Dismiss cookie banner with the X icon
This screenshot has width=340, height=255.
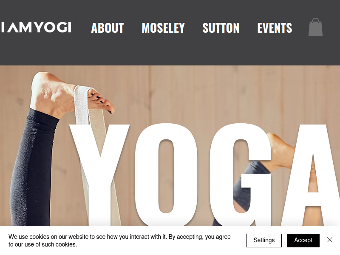point(330,240)
